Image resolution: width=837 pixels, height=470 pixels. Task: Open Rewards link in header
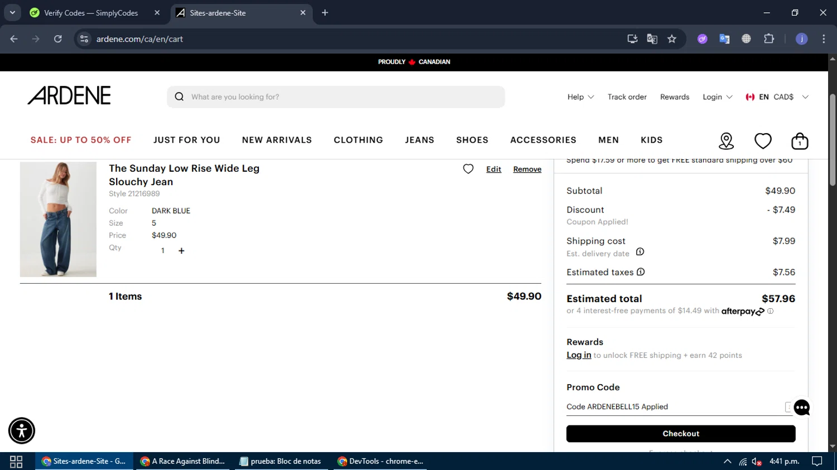[x=675, y=97]
